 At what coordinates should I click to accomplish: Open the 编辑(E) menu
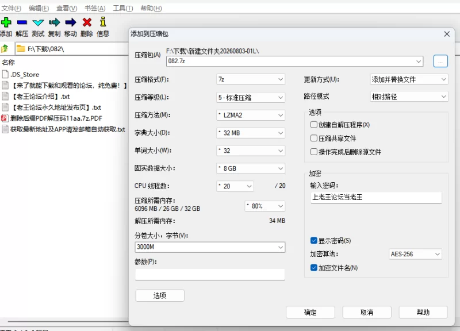click(x=39, y=8)
